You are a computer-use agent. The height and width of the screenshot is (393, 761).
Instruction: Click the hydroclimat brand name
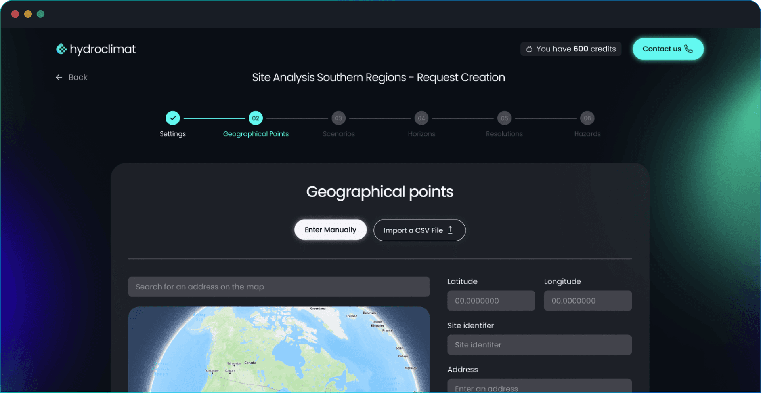point(103,49)
